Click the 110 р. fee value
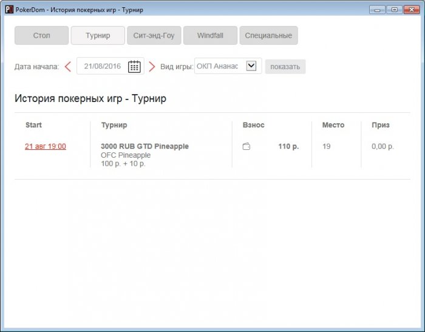The width and height of the screenshot is (425, 332). pos(288,146)
